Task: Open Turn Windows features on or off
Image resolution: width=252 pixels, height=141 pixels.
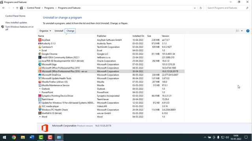Action: 19,28
